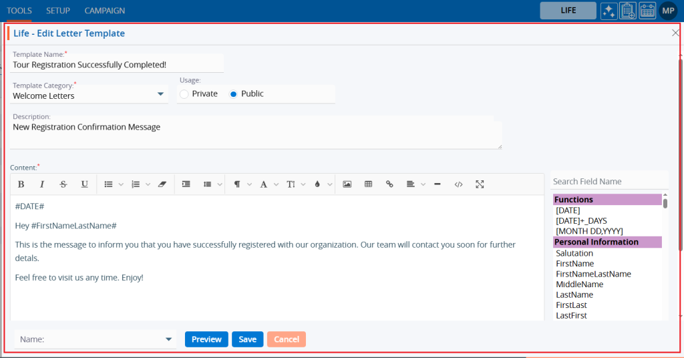The image size is (684, 358).
Task: Click the Preview button
Action: pyautogui.click(x=206, y=339)
